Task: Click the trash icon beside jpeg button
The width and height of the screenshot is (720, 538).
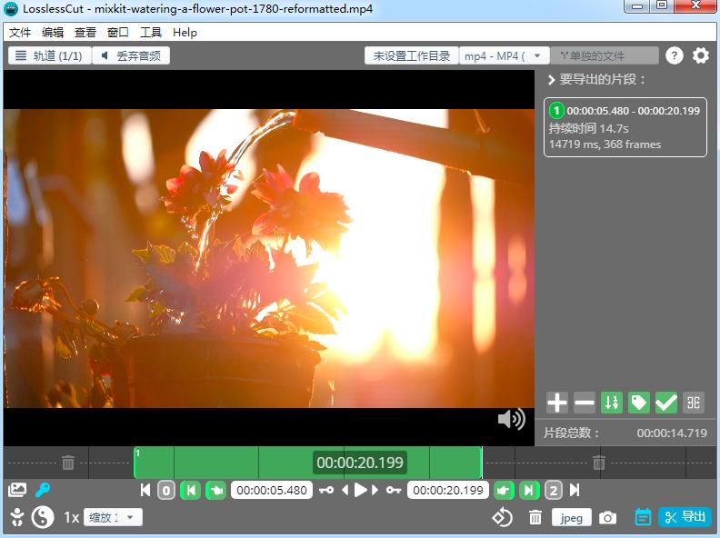Action: [535, 517]
